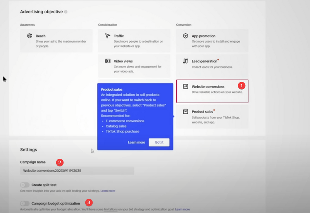Choose the App promotion objective title
310x213 pixels.
(x=203, y=36)
